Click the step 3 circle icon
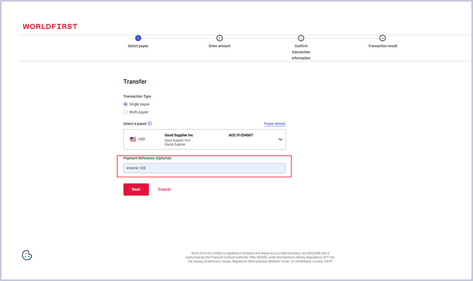 (301, 38)
